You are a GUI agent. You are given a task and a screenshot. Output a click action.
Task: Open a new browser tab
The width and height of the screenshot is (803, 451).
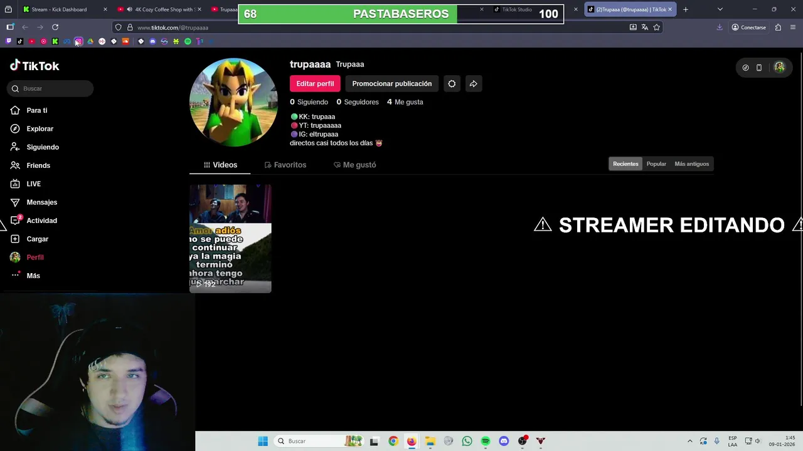coord(685,9)
